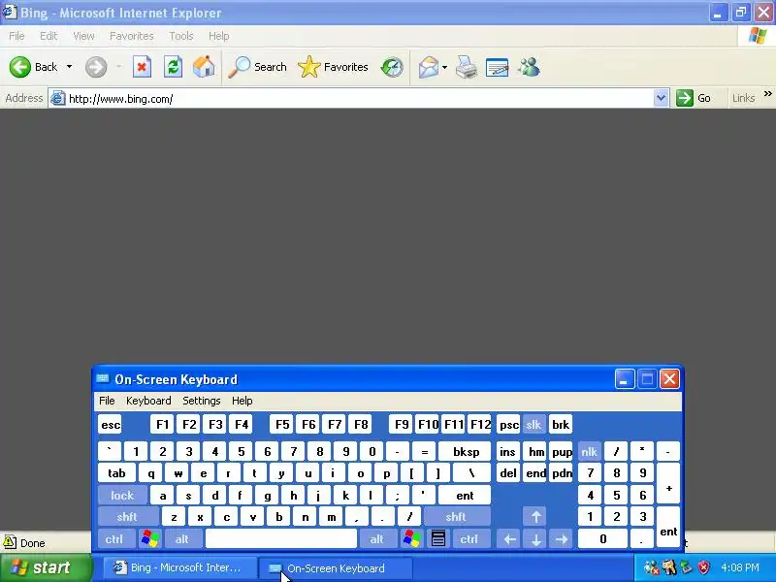Open the History clock icon

point(392,67)
